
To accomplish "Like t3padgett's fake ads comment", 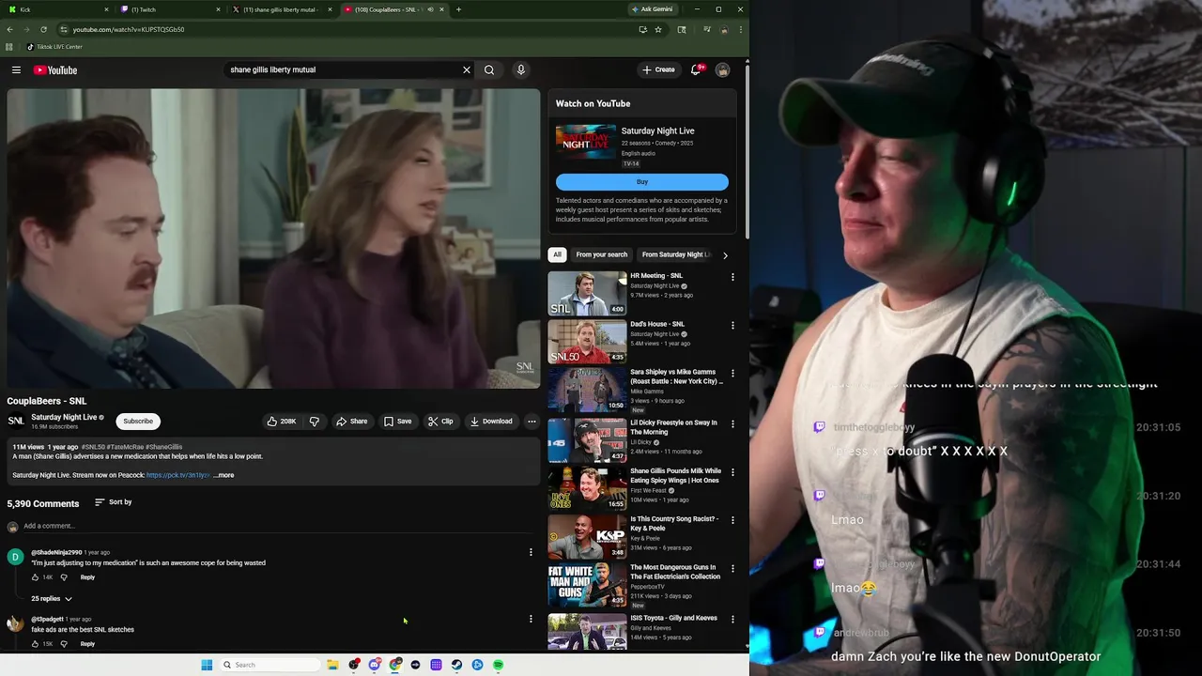I will tap(36, 644).
